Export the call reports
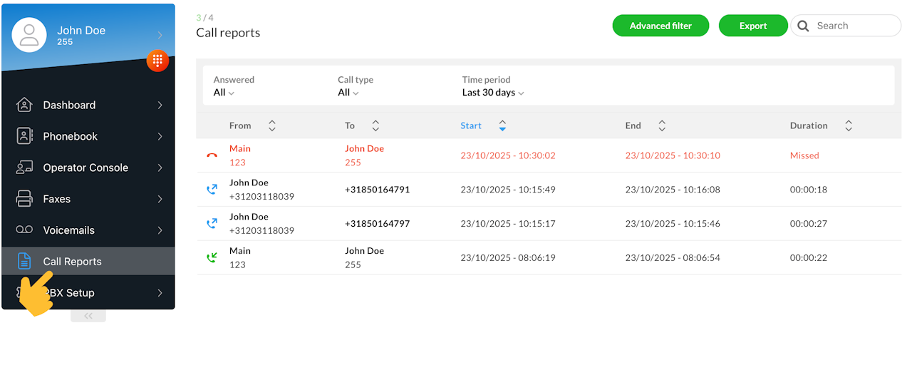The image size is (912, 375). point(752,26)
